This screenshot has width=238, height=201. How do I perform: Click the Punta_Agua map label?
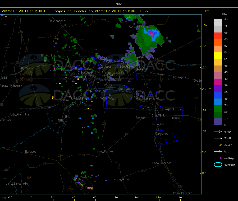121,179
